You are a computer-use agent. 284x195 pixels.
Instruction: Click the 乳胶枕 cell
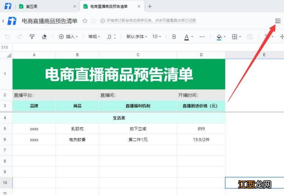tap(77, 129)
